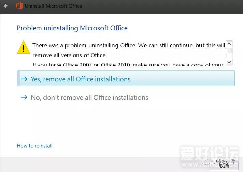Open the "How to reinstall" link
Image resolution: width=243 pixels, height=172 pixels.
tap(35, 146)
